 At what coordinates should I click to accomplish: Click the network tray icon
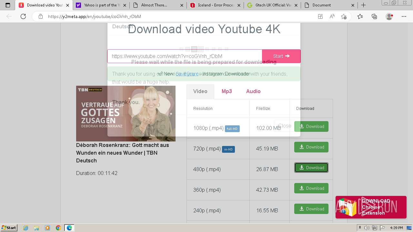coord(375,228)
